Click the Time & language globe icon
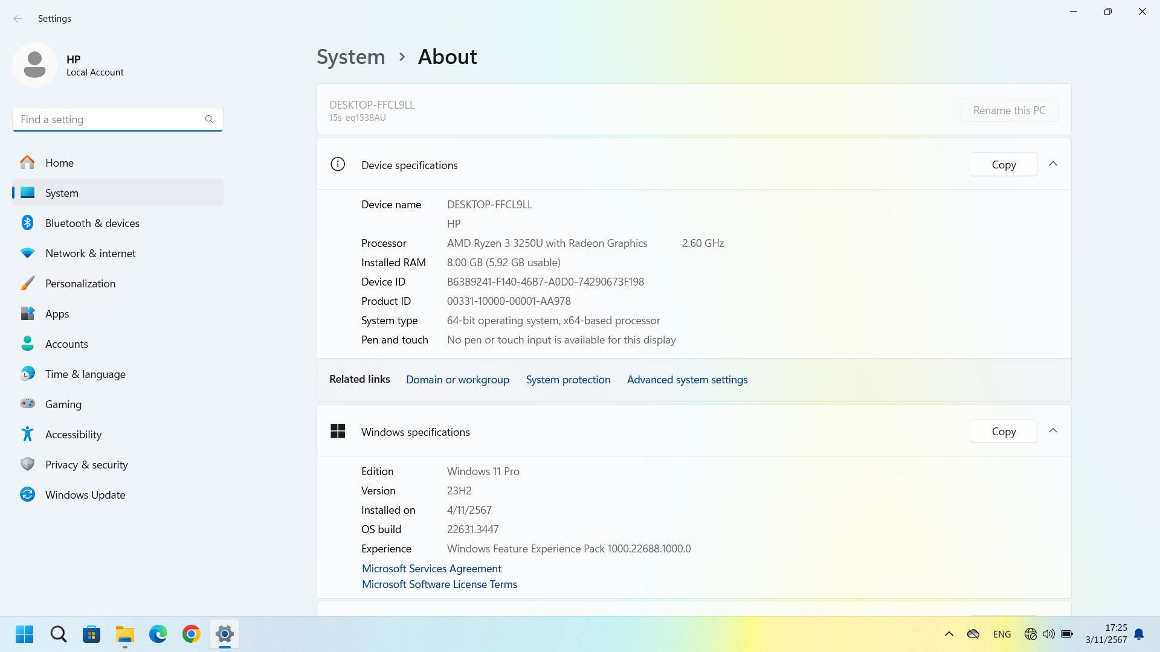This screenshot has height=652, width=1160. (27, 374)
